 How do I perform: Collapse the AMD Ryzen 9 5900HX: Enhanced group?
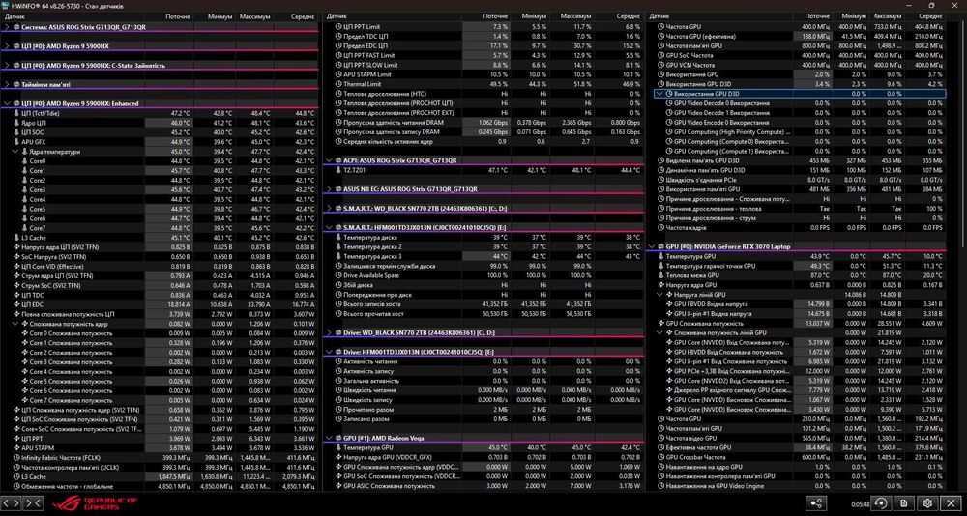7,103
